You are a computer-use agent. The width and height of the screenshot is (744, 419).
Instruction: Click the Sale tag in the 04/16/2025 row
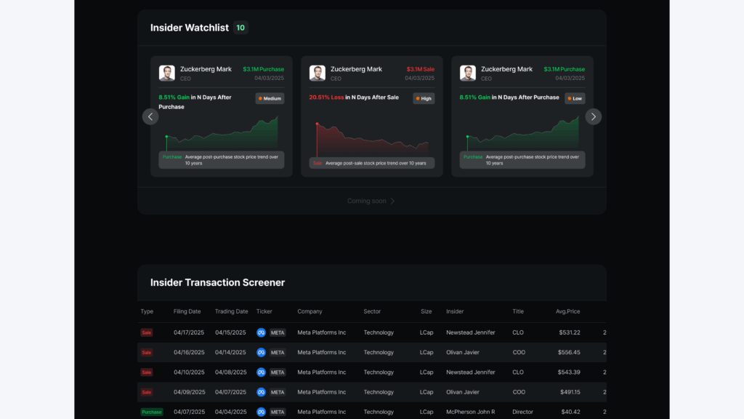point(147,353)
